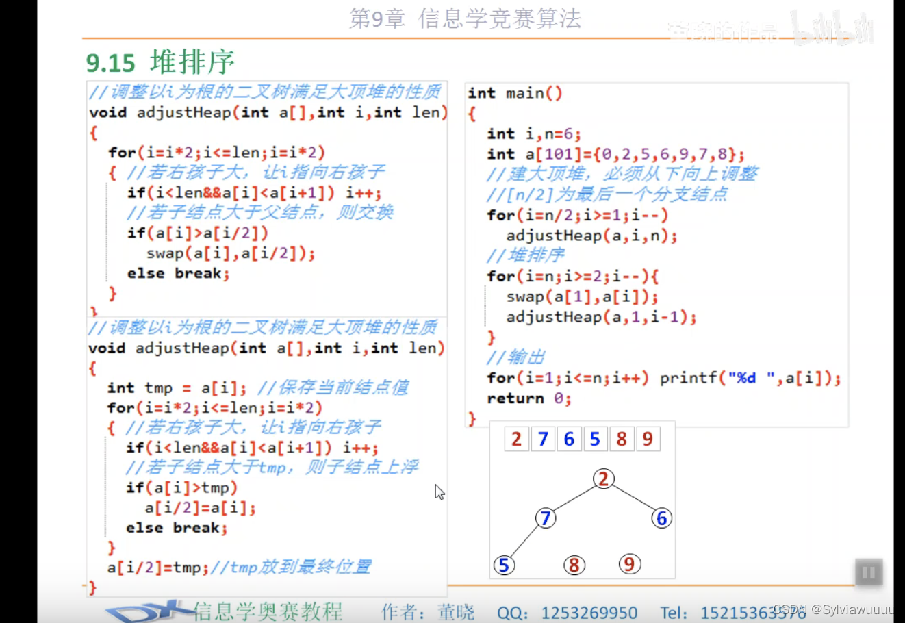Click the circled tree node labeled 7
The height and width of the screenshot is (623, 905).
click(546, 518)
